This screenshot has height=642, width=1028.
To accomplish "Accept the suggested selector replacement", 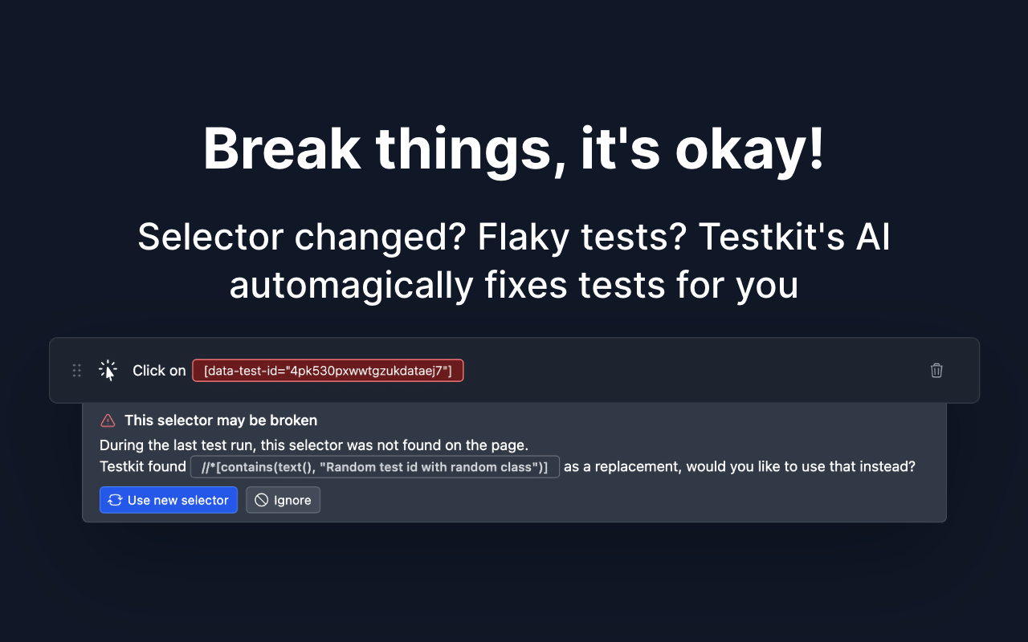I will pyautogui.click(x=169, y=500).
